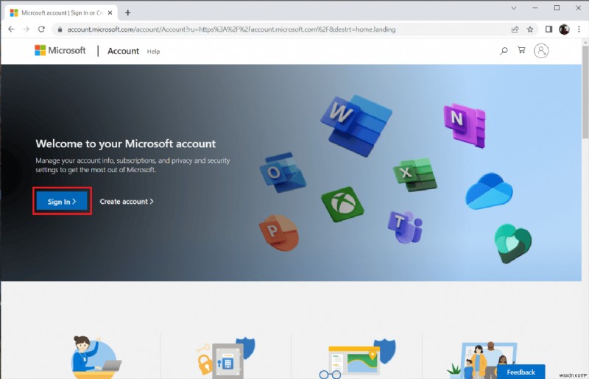Image resolution: width=589 pixels, height=379 pixels.
Task: Click the Chrome profile avatar
Action: [x=564, y=29]
